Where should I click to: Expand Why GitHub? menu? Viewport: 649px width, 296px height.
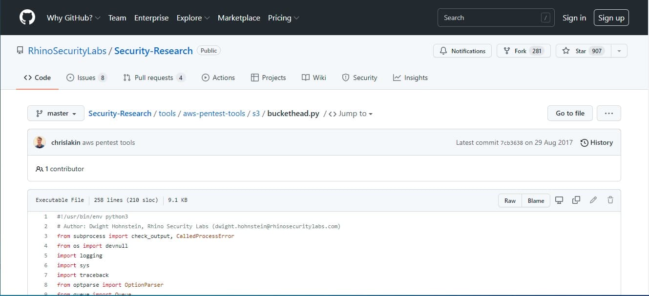(74, 18)
